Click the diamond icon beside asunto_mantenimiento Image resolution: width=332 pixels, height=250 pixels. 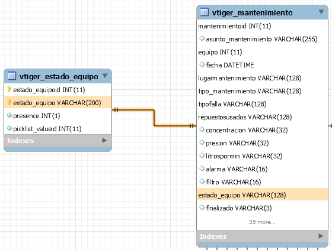[x=202, y=38]
